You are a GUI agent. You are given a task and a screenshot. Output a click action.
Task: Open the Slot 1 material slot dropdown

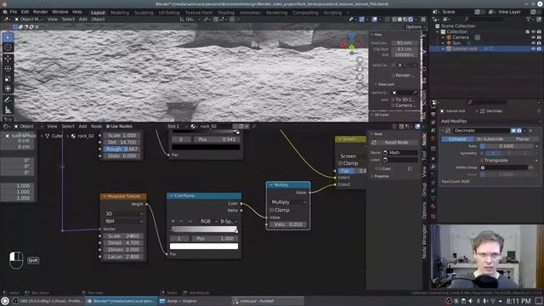[177, 127]
